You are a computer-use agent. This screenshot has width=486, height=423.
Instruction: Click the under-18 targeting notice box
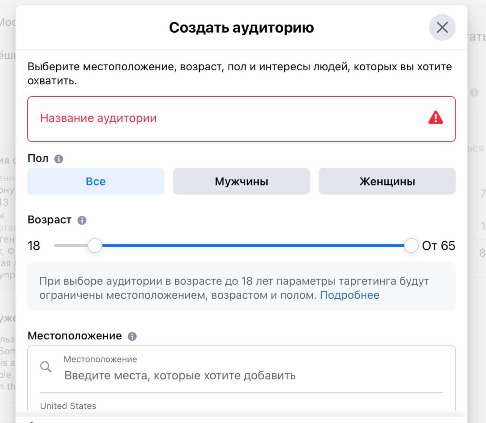[241, 287]
